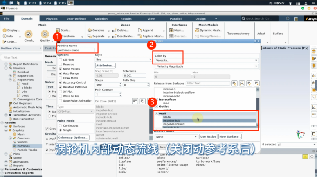This screenshot has width=317, height=177.
Task: Click the second surface filter icon
Action: click(x=242, y=83)
